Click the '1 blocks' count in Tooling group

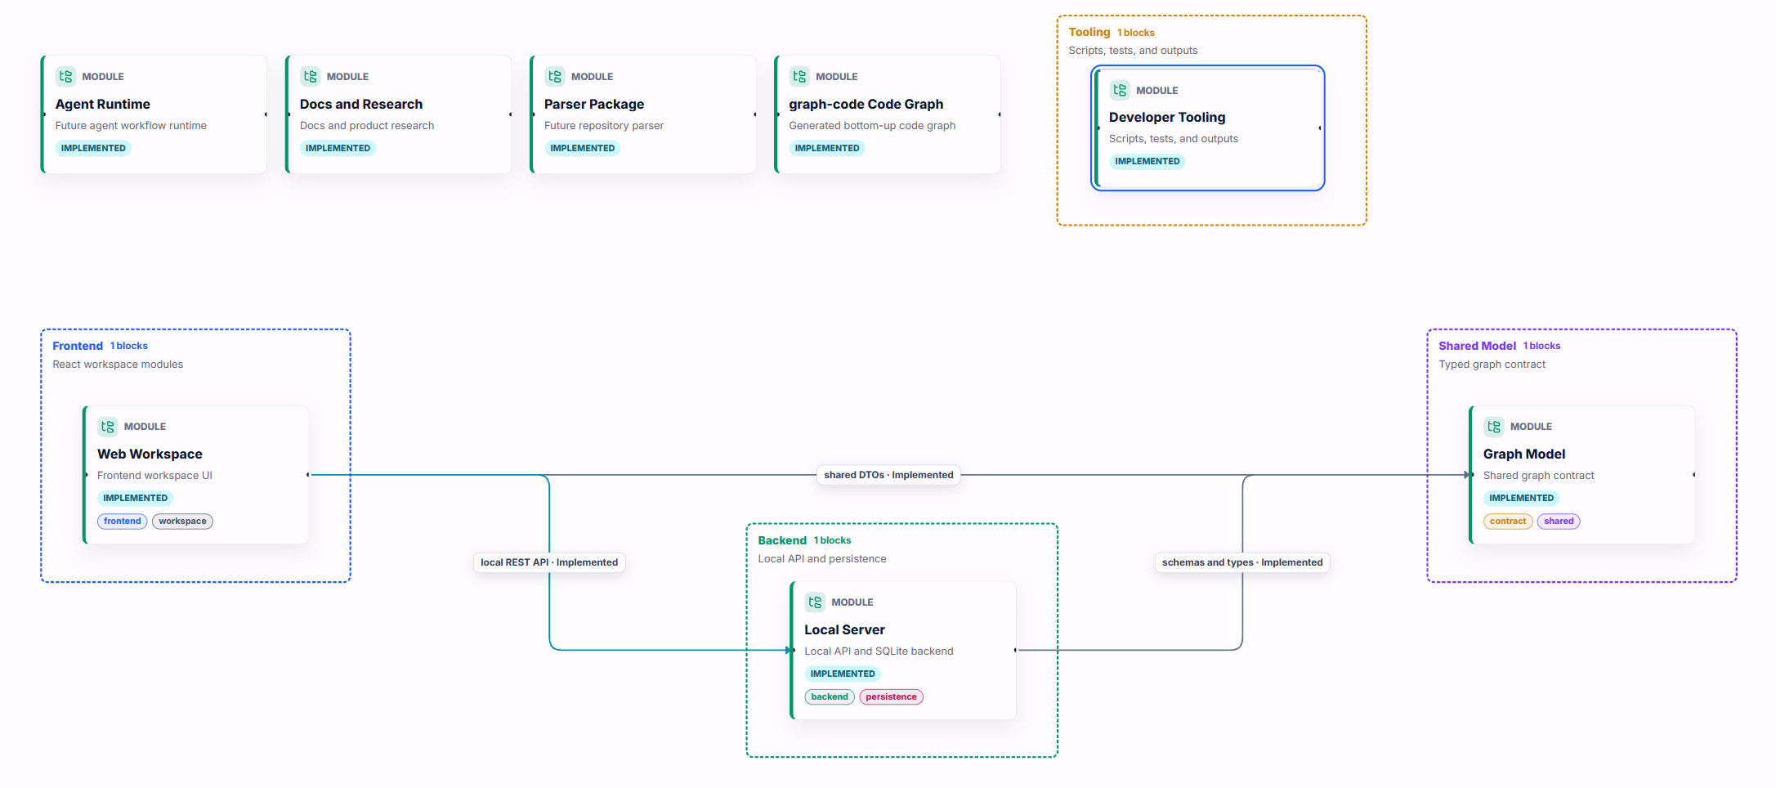pos(1136,33)
